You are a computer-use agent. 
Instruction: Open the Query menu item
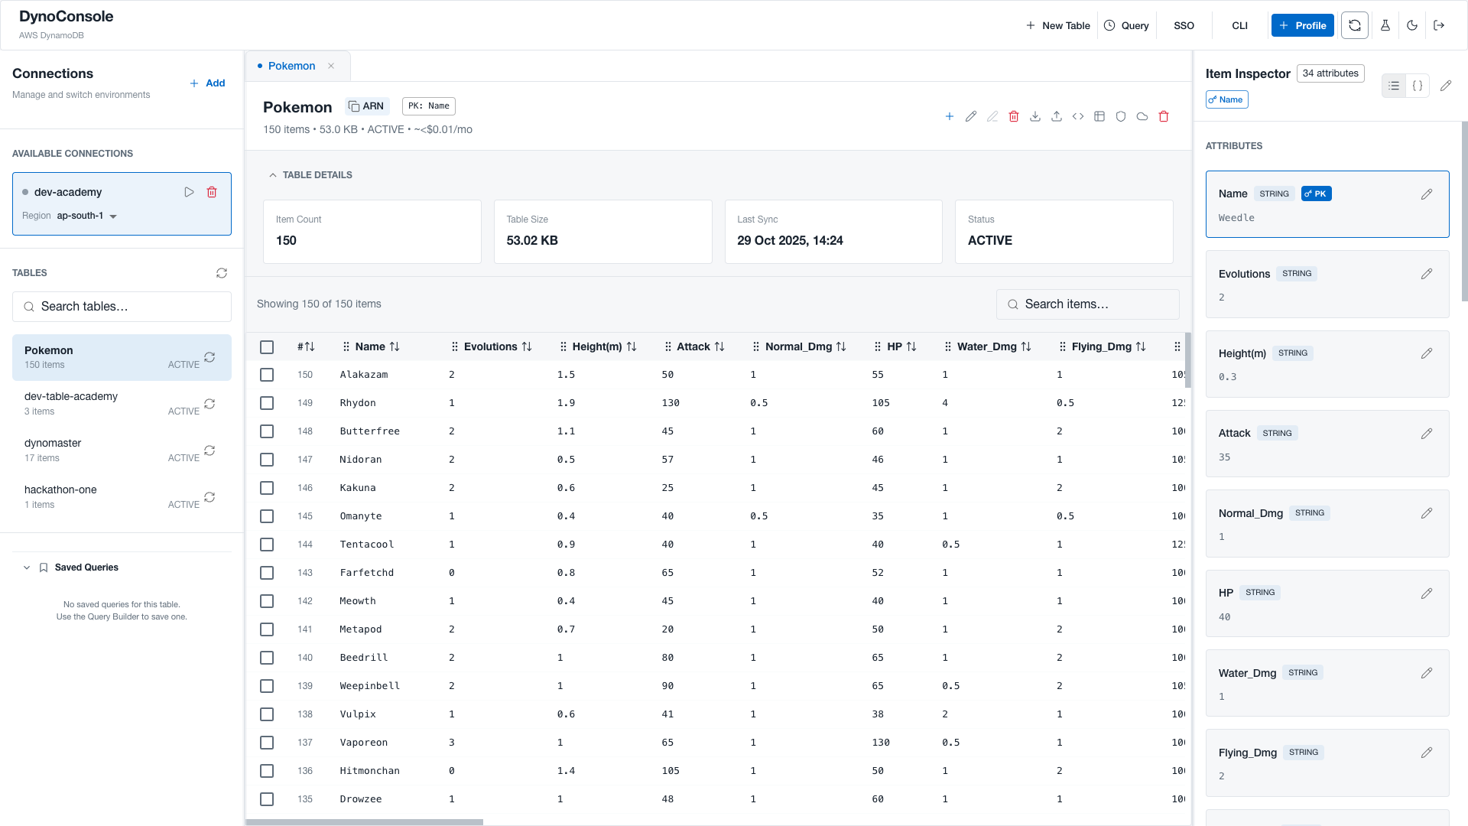click(1126, 25)
